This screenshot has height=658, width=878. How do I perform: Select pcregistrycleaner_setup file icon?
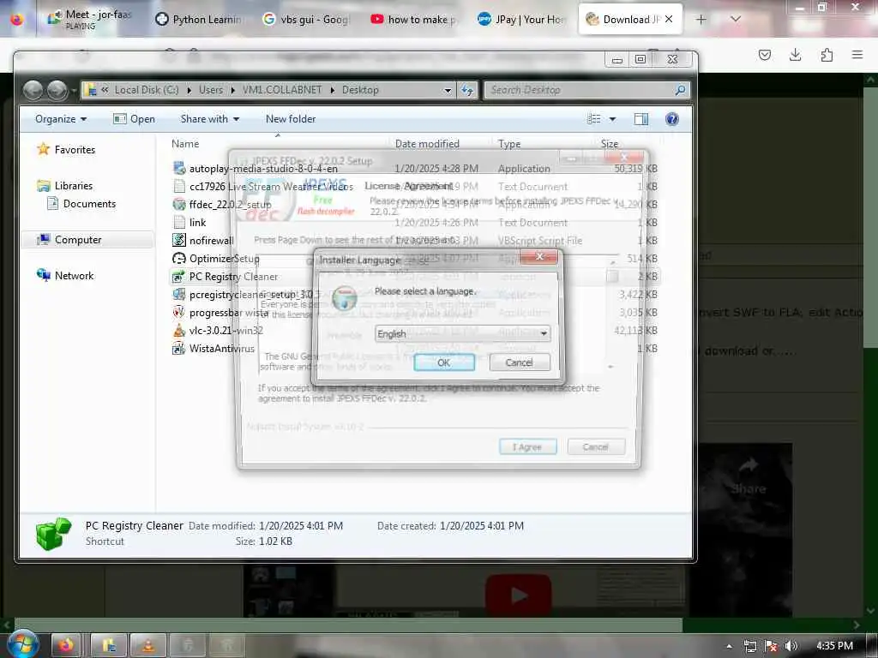tap(179, 295)
